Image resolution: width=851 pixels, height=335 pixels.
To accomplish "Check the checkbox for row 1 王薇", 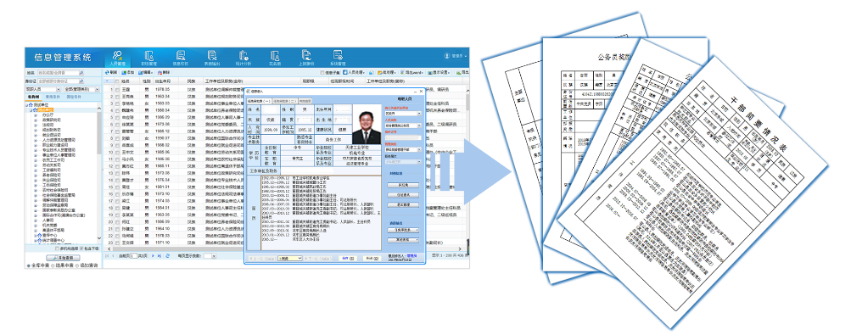I will (117, 89).
